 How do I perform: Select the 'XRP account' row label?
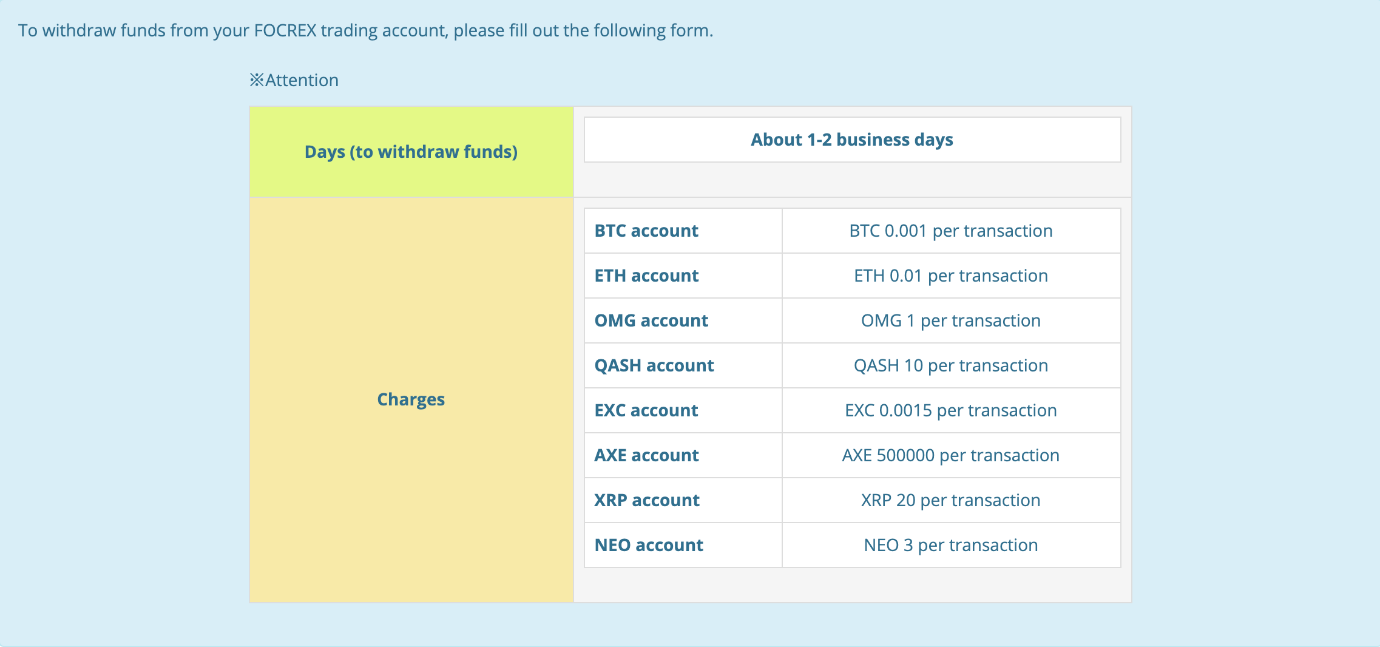pyautogui.click(x=647, y=500)
